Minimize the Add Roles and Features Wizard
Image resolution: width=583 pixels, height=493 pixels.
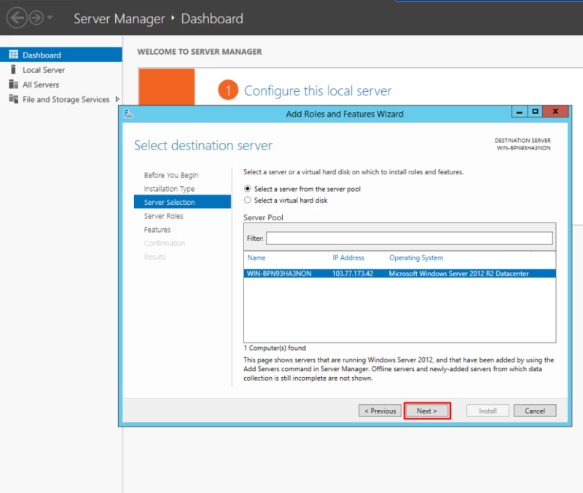[520, 112]
